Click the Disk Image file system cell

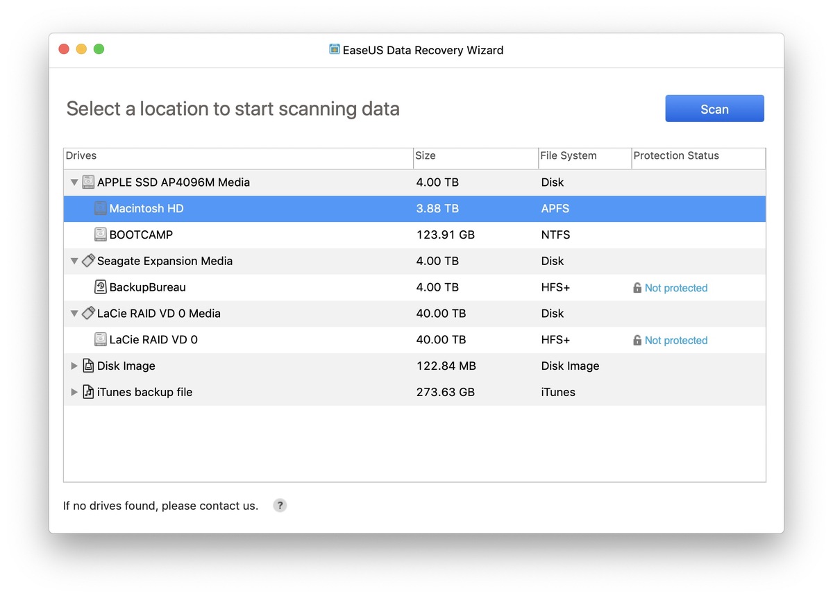coord(571,366)
